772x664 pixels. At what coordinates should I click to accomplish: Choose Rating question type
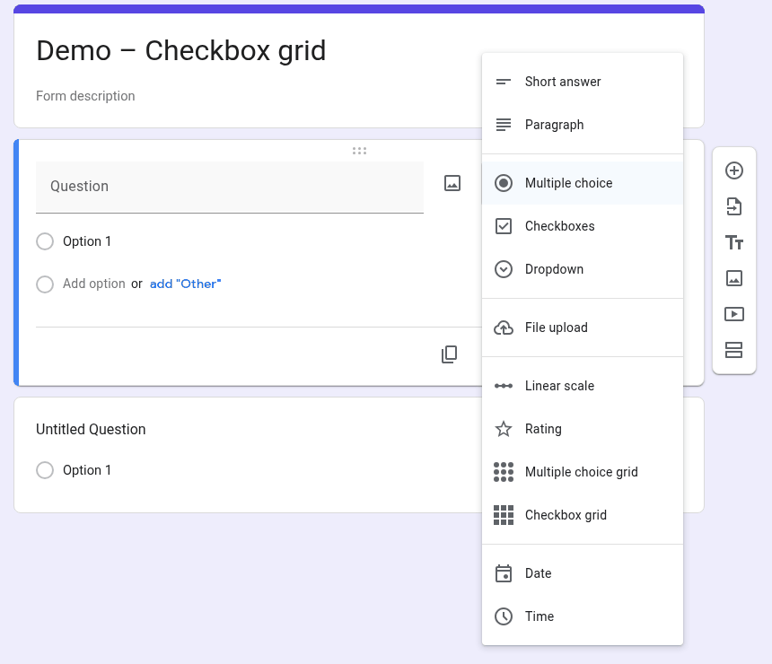click(x=583, y=429)
